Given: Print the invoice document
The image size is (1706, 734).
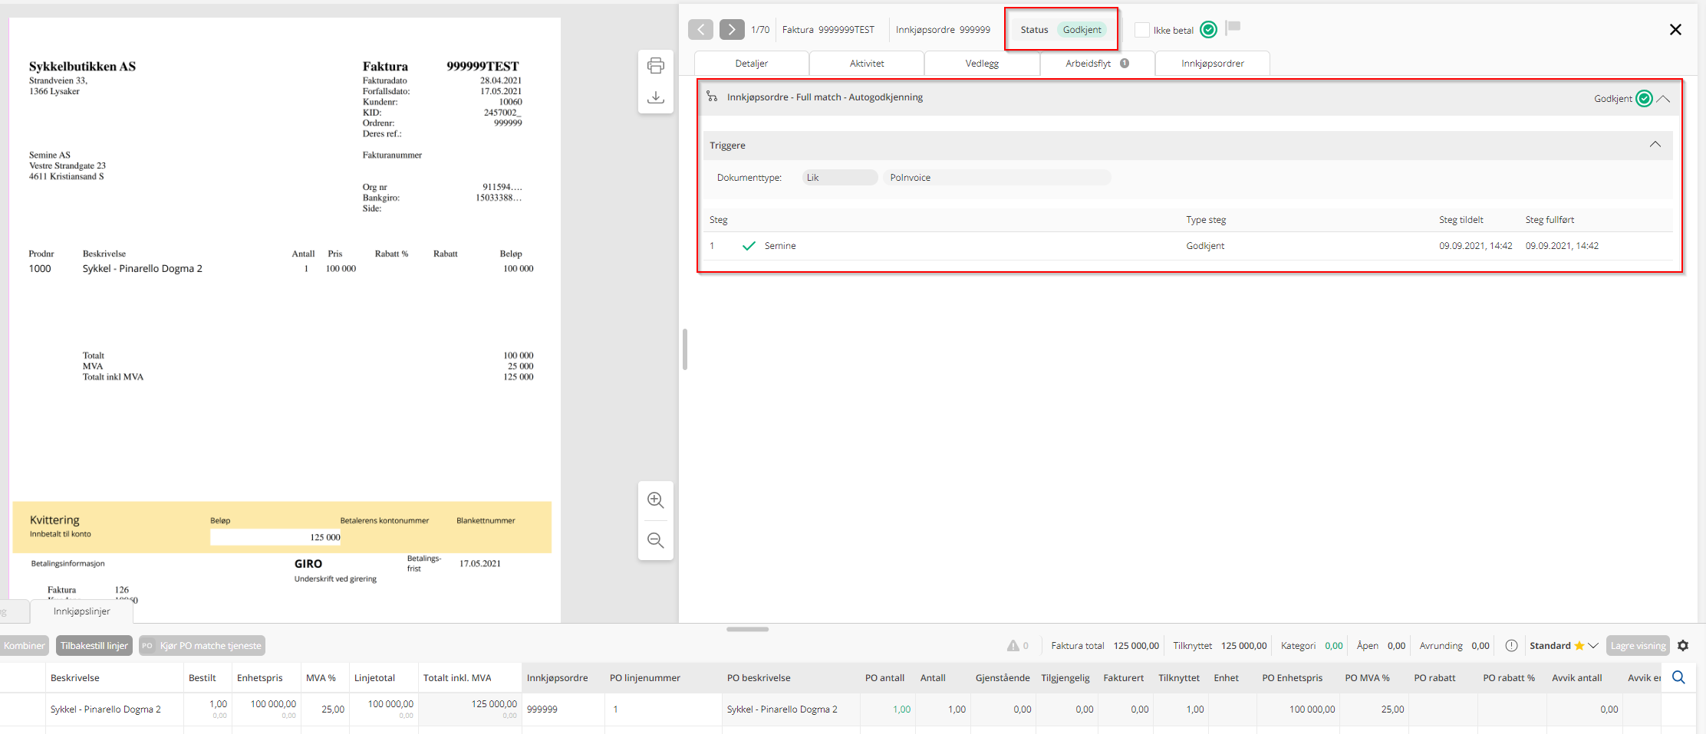Looking at the screenshot, I should pyautogui.click(x=655, y=66).
